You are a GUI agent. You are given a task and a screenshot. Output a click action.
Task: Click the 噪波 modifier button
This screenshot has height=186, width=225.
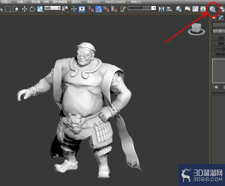(219, 43)
